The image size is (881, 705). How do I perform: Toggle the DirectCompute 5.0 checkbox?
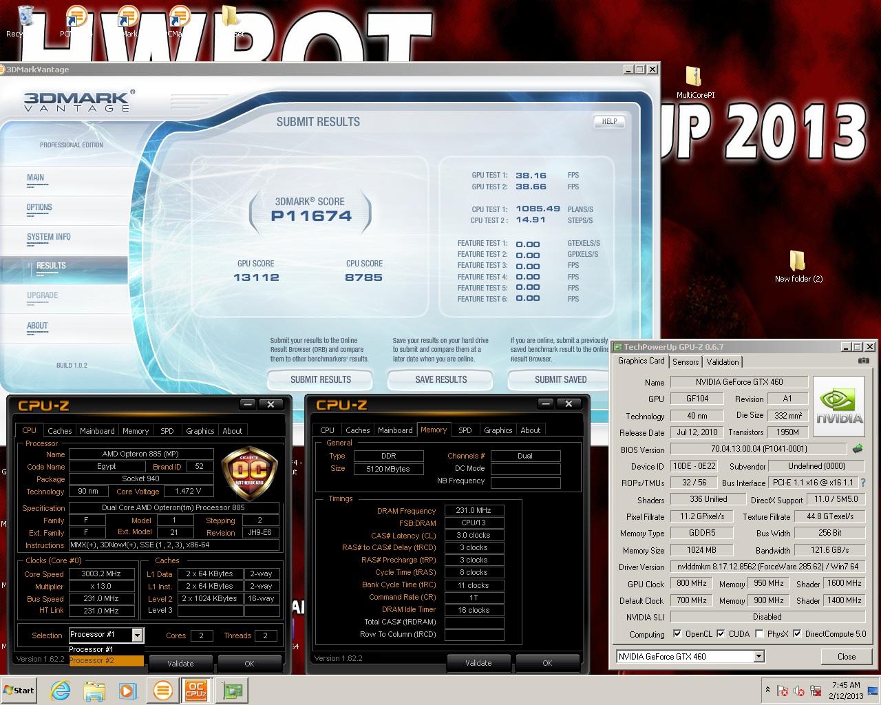(x=797, y=633)
